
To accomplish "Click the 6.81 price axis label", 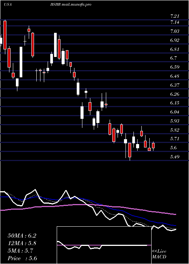I will click(175, 49).
